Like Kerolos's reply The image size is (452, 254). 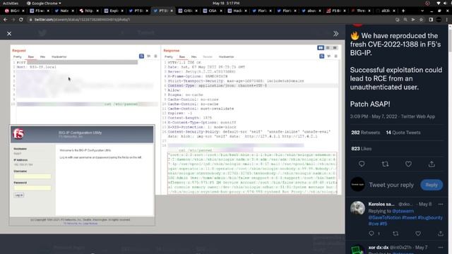pyautogui.click(x=418, y=234)
